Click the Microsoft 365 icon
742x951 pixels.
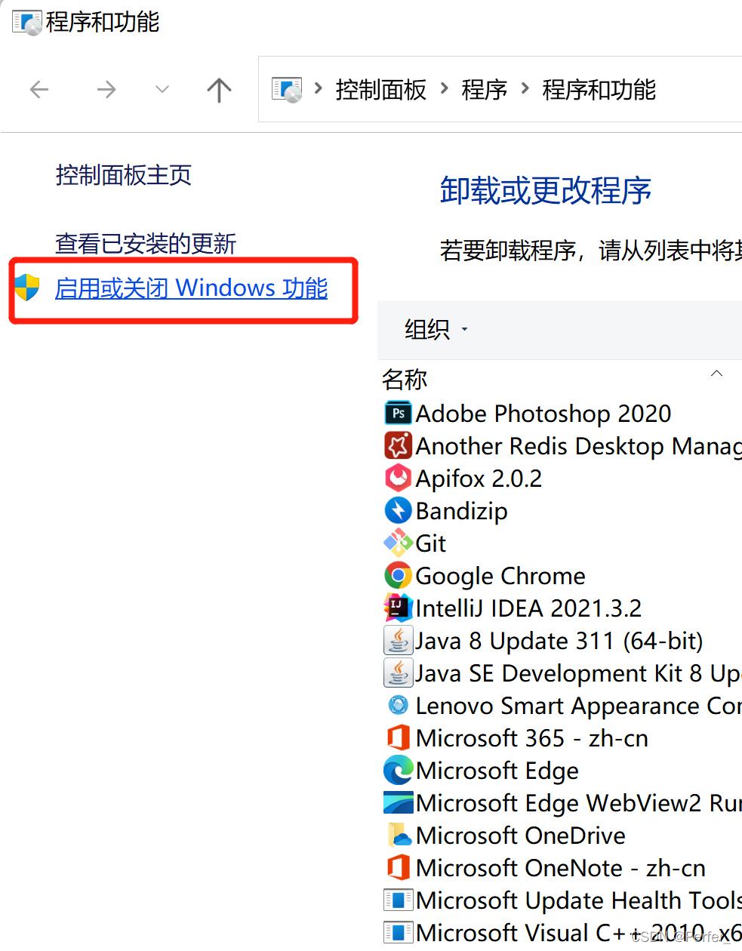click(x=398, y=738)
